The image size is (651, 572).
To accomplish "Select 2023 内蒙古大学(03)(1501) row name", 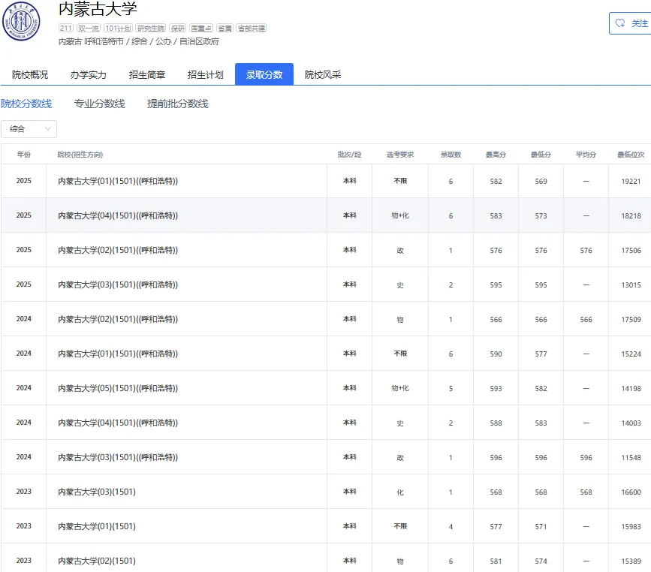I will (x=97, y=492).
